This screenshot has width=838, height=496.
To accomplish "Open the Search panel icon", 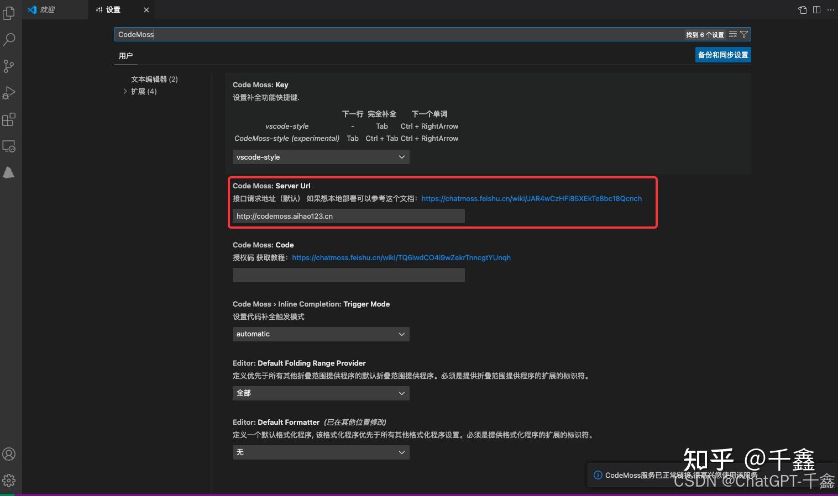I will coord(9,39).
